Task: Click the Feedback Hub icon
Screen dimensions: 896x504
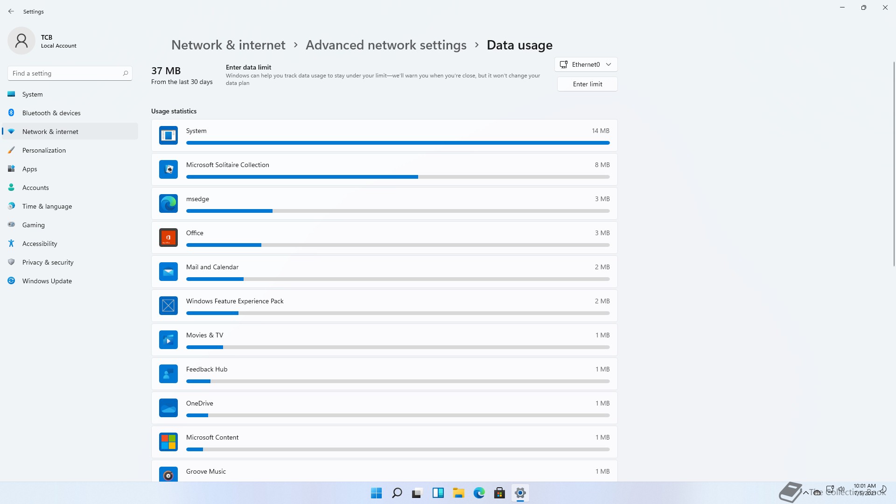Action: pyautogui.click(x=168, y=374)
